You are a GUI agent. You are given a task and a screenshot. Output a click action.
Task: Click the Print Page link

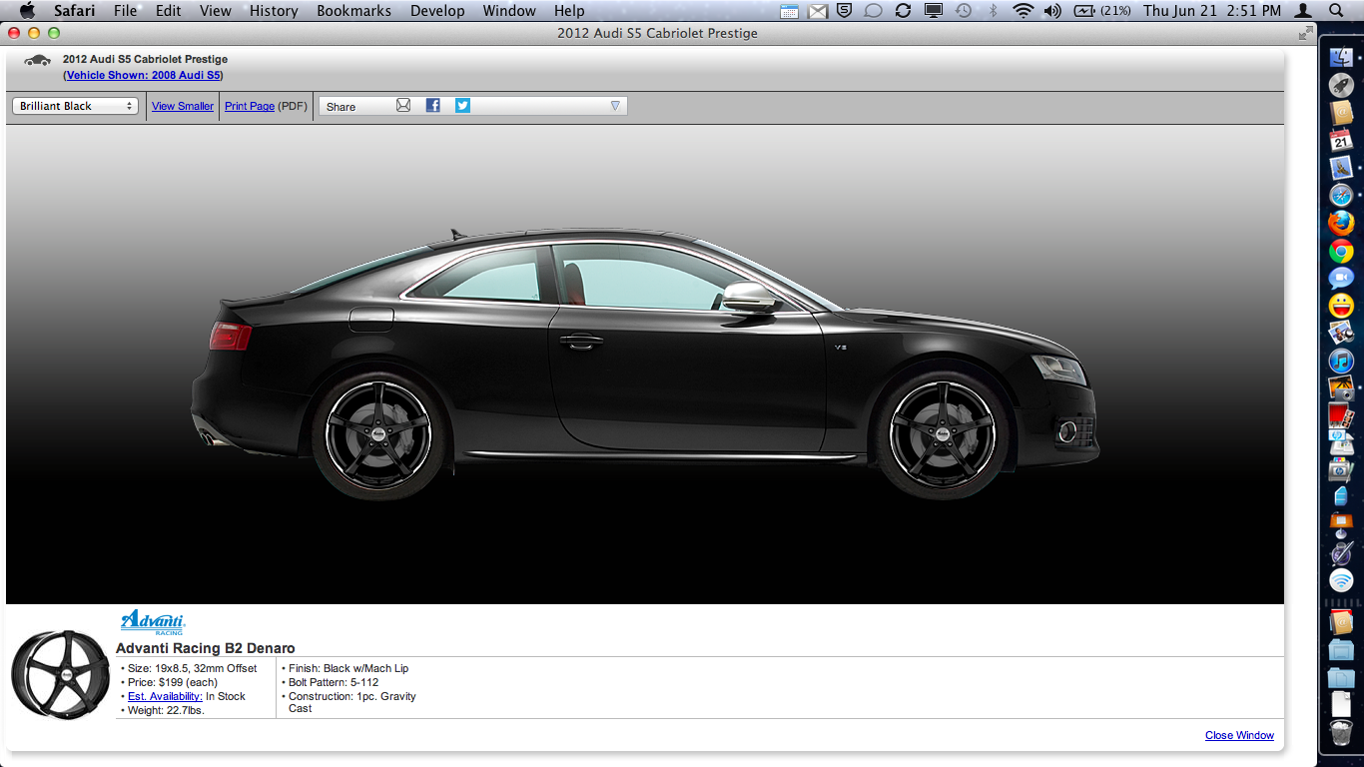coord(250,106)
